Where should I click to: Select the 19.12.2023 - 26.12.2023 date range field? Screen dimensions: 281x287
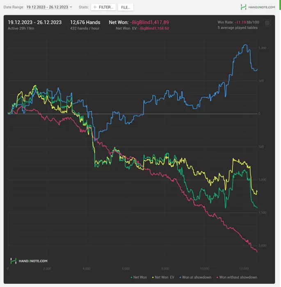(x=47, y=7)
